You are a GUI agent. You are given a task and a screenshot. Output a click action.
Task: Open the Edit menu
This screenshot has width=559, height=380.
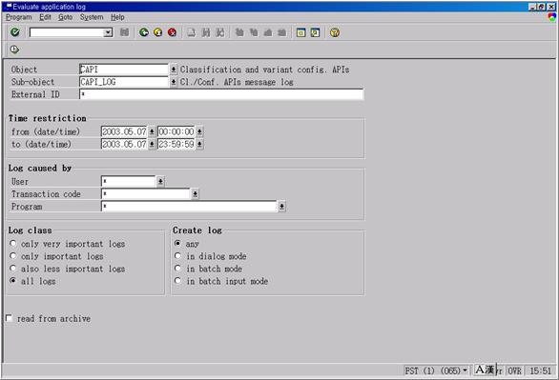point(45,17)
